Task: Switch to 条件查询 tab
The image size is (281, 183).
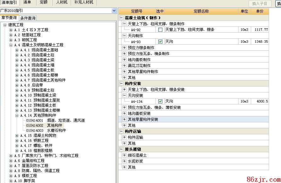Action: (x=28, y=18)
